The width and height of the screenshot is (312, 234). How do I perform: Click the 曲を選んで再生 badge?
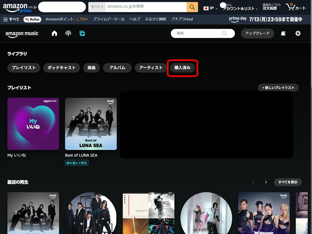76,163
